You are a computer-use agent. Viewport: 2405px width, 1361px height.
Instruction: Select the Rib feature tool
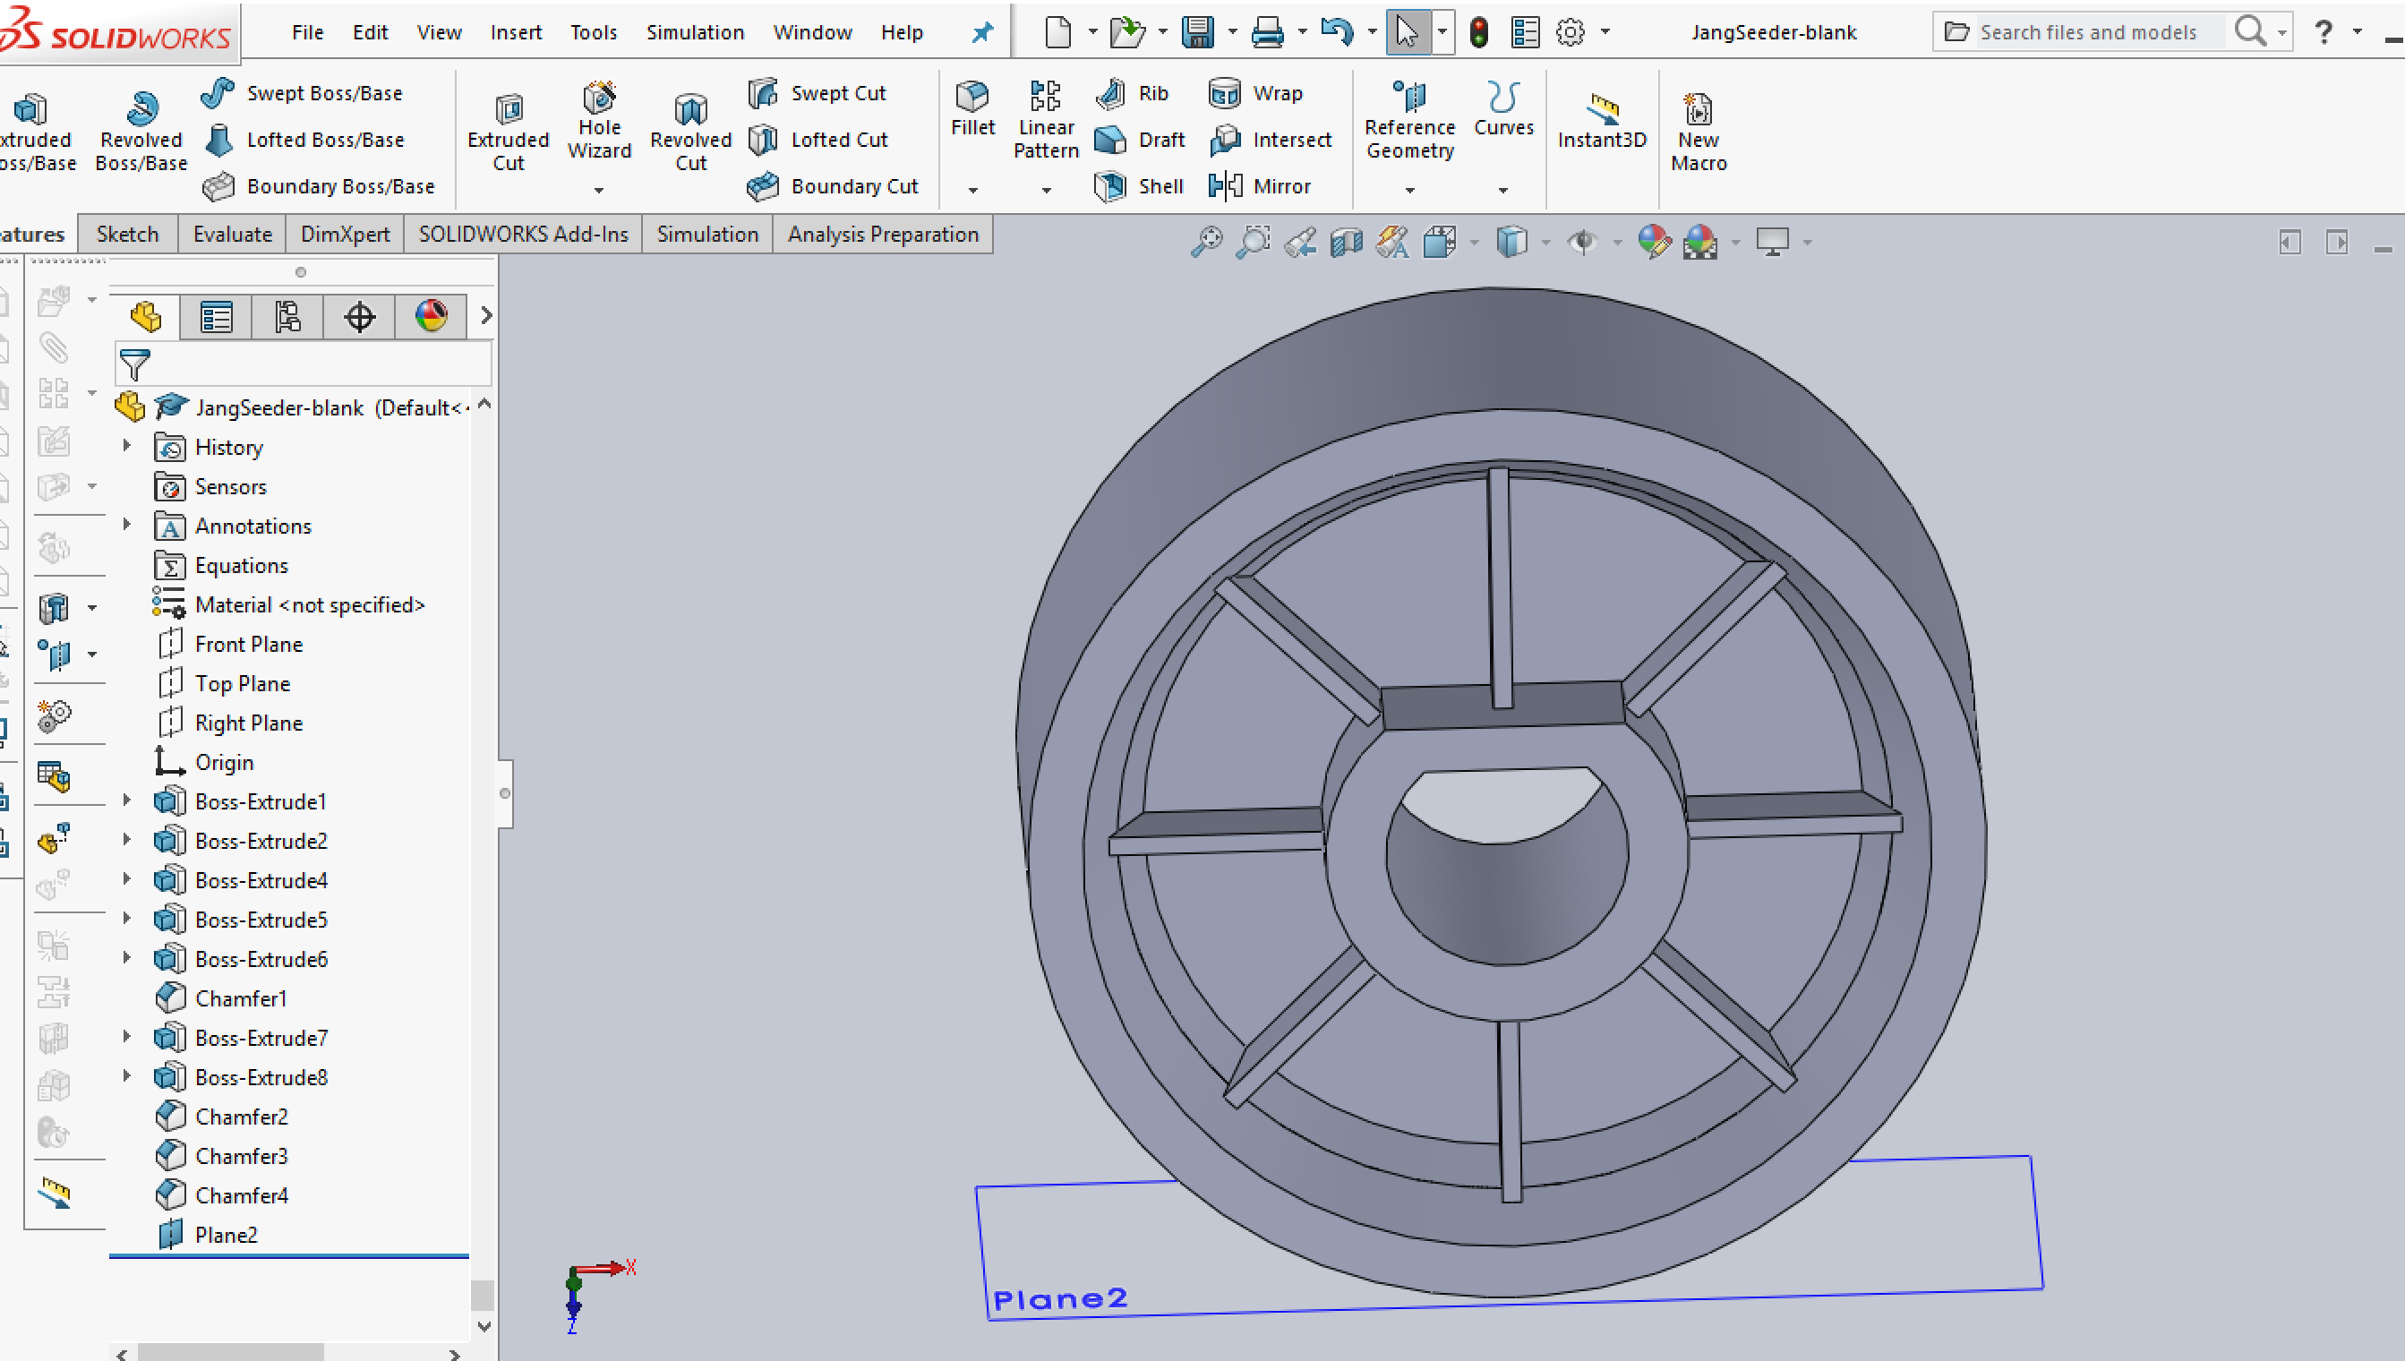(1132, 92)
